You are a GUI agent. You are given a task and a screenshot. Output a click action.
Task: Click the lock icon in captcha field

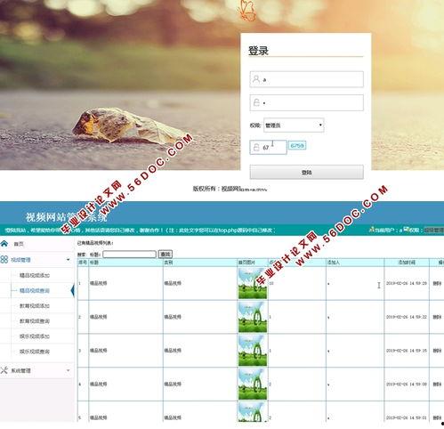click(x=256, y=147)
